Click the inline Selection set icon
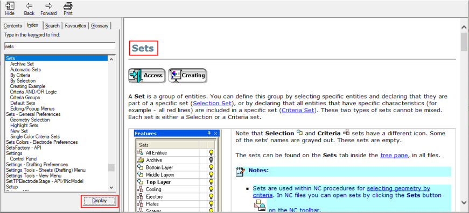This screenshot has width=469, height=213. 299,133
